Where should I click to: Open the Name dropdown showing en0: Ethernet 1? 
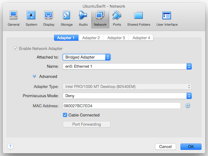[127, 66]
